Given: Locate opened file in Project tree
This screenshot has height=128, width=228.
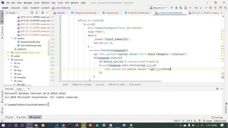Looking at the screenshot, I should (32, 13).
